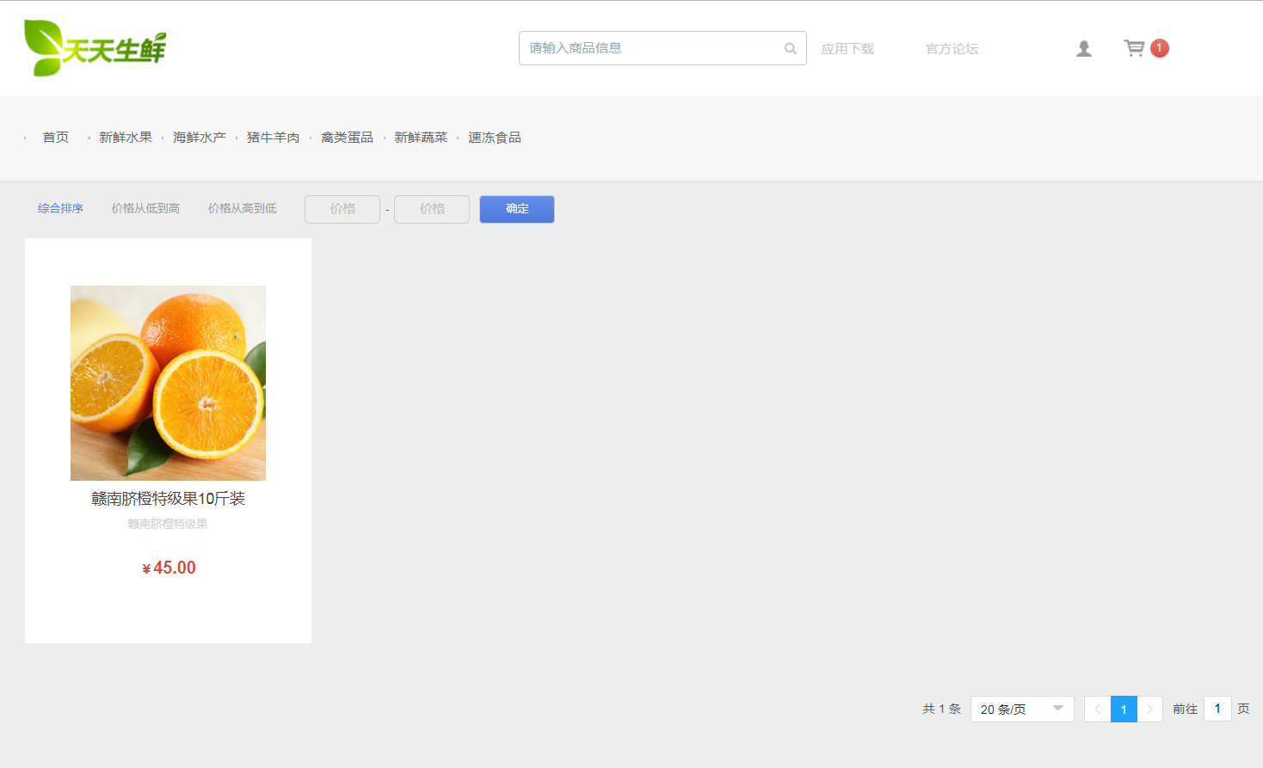Select the 海鲜水产 category
1263x768 pixels.
click(x=200, y=138)
